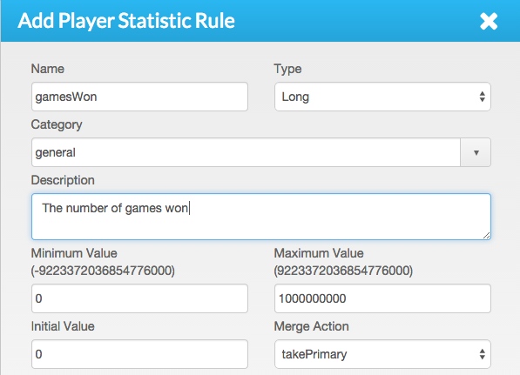
Task: Click the Name field containing gamesWon
Action: coord(139,97)
